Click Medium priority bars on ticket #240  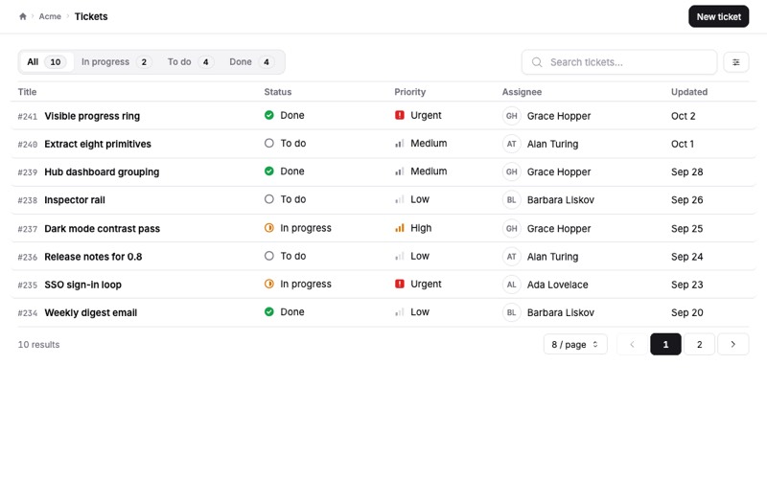click(x=400, y=143)
